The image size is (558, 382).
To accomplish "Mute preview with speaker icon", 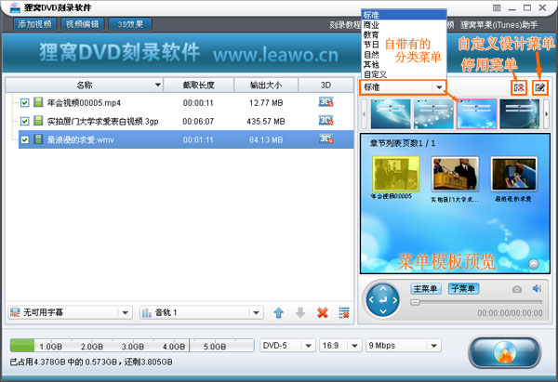I will point(537,288).
